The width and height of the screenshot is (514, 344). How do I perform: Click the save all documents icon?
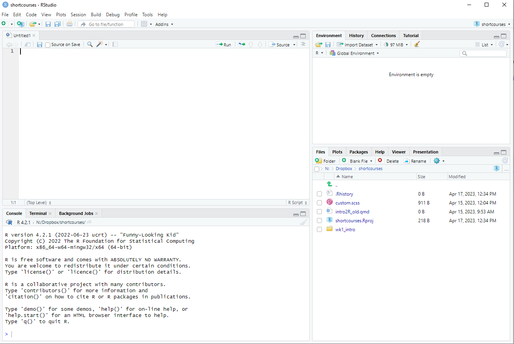57,24
